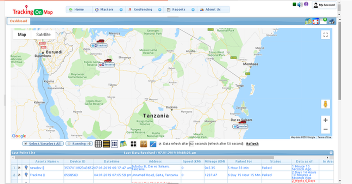This screenshot has width=352, height=184.
Task: Switch to white grid table view icon
Action: [98, 144]
